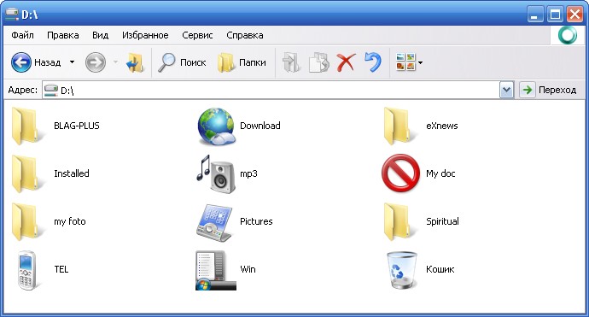Select the Pictures name label

click(256, 221)
